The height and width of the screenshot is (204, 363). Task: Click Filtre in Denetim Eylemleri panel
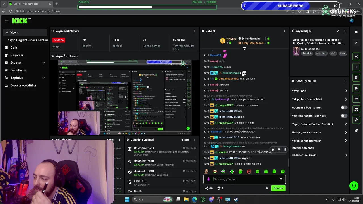tap(185, 140)
